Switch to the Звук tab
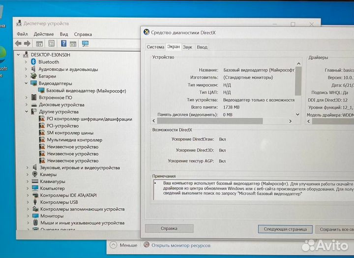The height and width of the screenshot is (258, 354). (x=187, y=47)
